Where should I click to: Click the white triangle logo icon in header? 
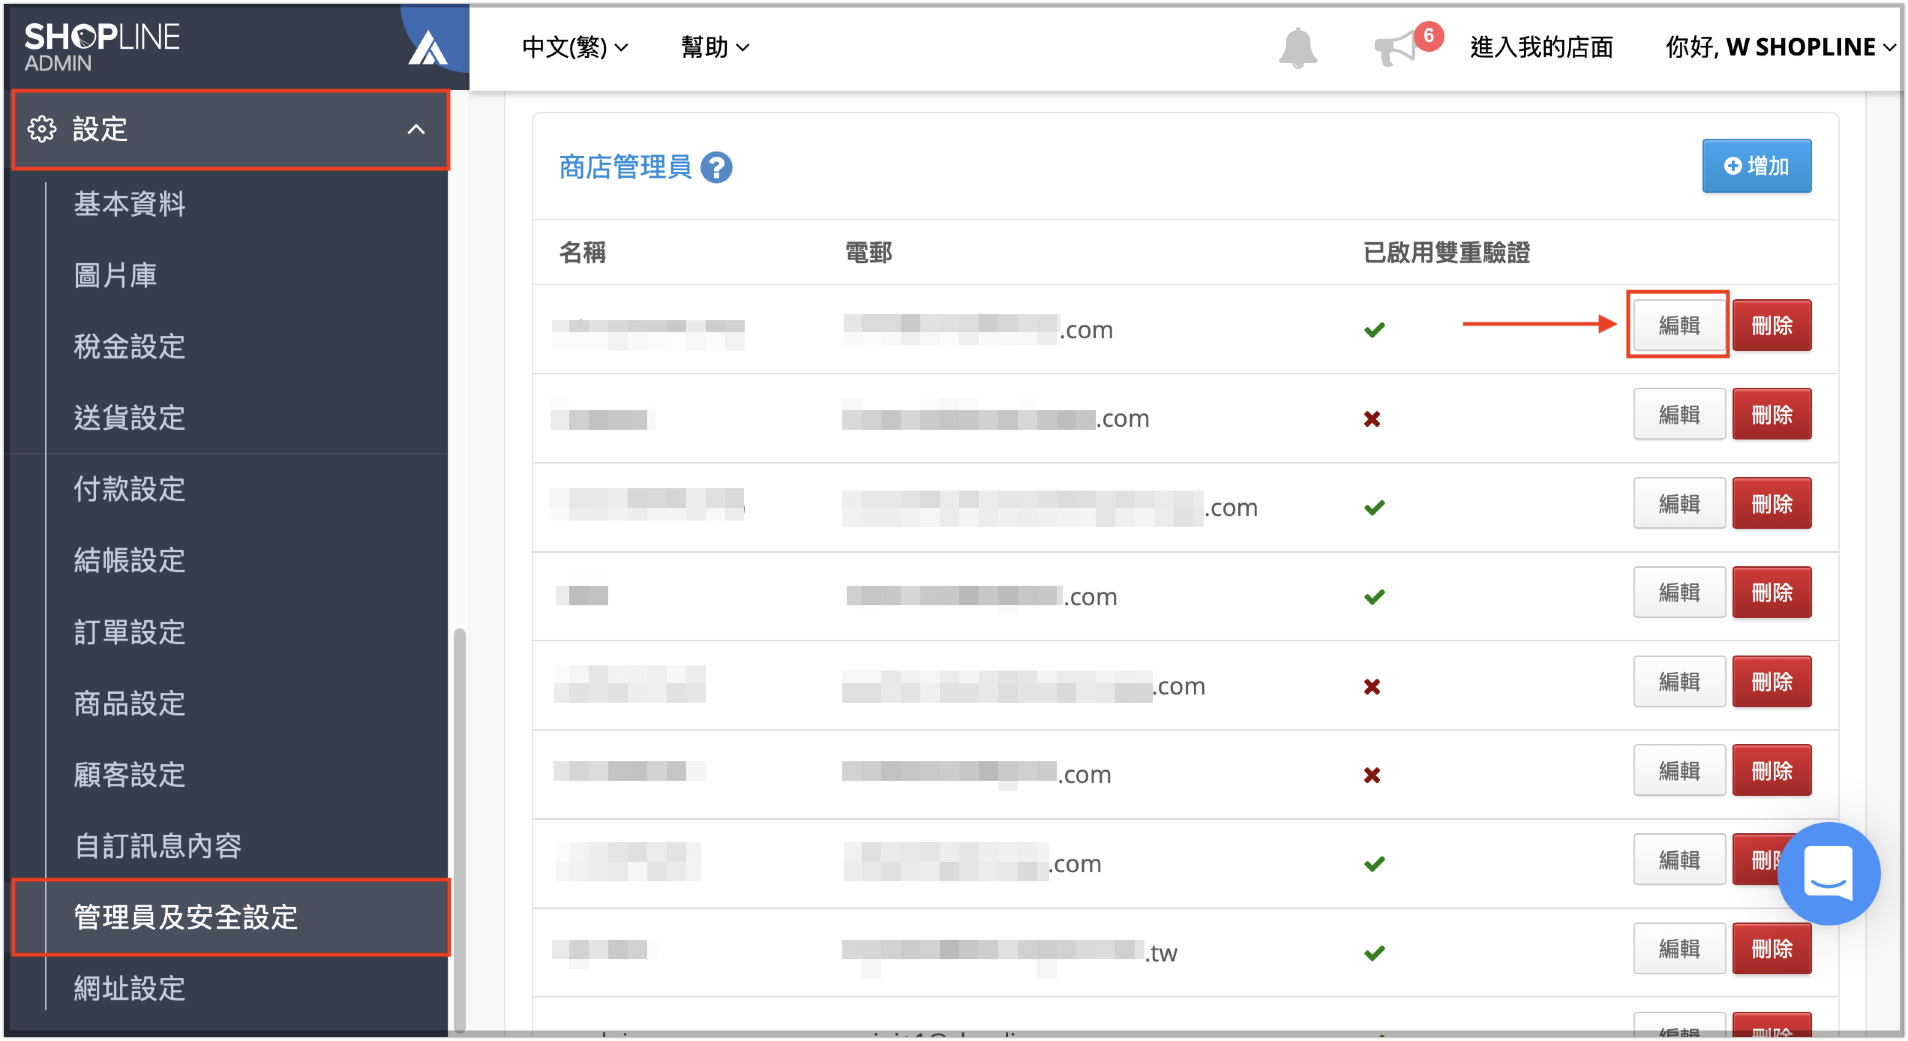pos(428,48)
